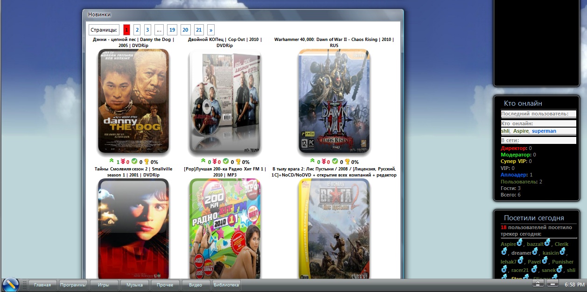Click the leechers red arrow under Cop Out
The height and width of the screenshot is (292, 587).
tap(215, 161)
